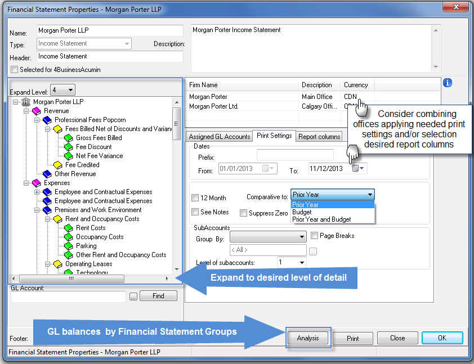The width and height of the screenshot is (474, 364).
Task: Click the magenta book icon beside Revenue
Action: pyautogui.click(x=37, y=111)
